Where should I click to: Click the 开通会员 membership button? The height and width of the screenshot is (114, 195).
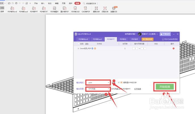[165, 34]
